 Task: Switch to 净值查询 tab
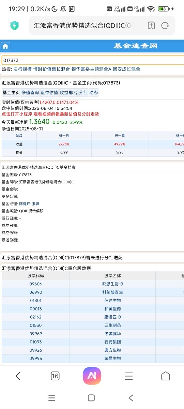coord(30,92)
